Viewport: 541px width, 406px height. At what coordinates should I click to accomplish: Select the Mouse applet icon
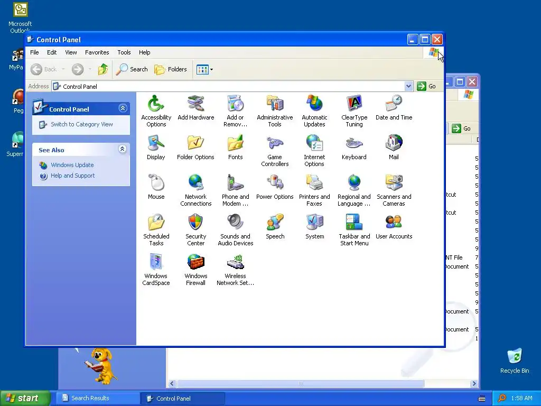click(156, 182)
